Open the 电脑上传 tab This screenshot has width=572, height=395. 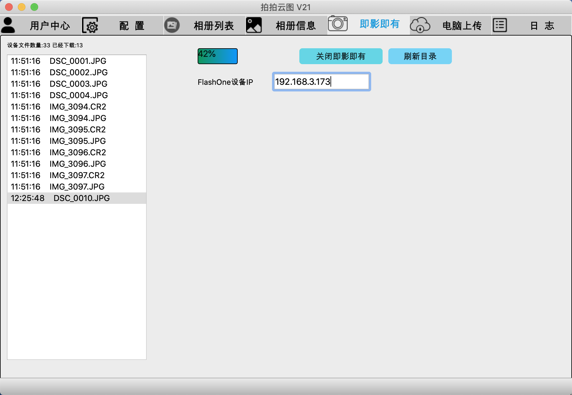point(462,26)
